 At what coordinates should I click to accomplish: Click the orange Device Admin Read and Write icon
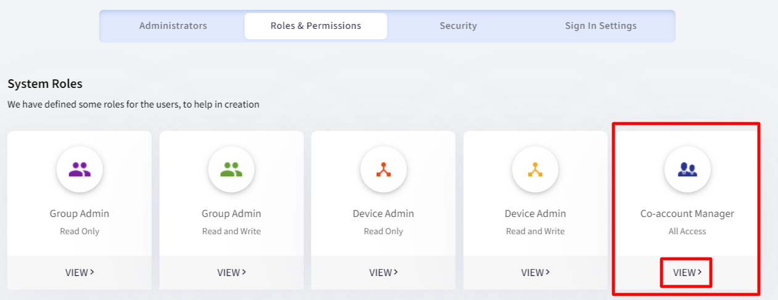coord(535,169)
